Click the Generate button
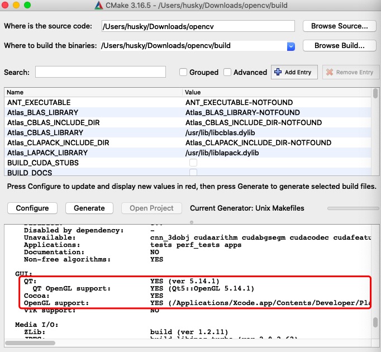The width and height of the screenshot is (381, 352). click(89, 208)
